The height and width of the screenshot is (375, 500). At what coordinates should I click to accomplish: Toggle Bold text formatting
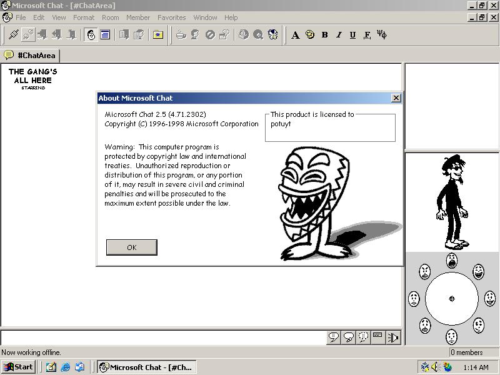pyautogui.click(x=324, y=35)
